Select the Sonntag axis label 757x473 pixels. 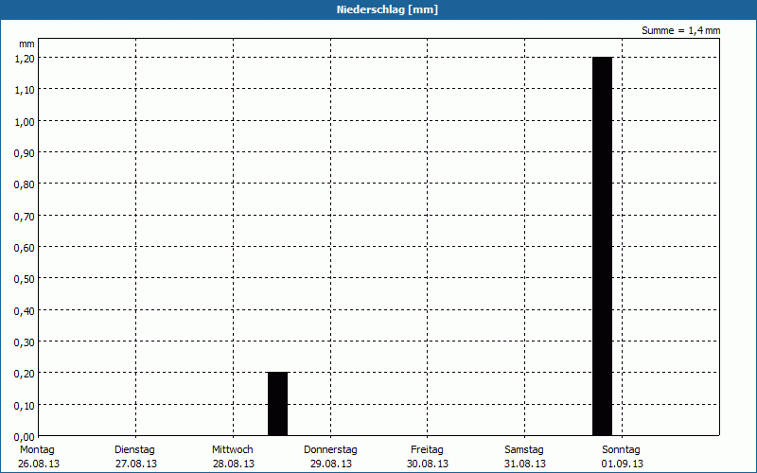[x=621, y=449]
